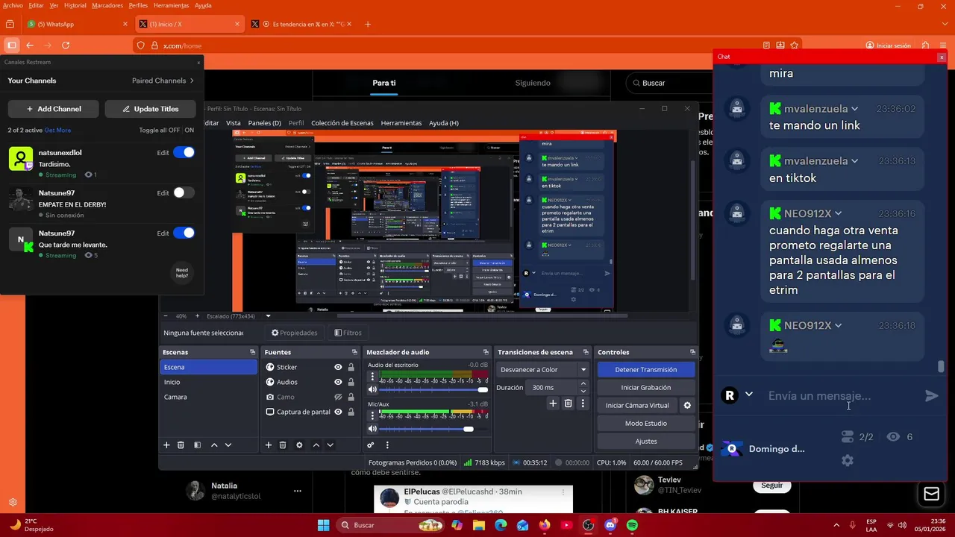This screenshot has width=955, height=537.
Task: Open OBS Herramientas menu
Action: 401,123
